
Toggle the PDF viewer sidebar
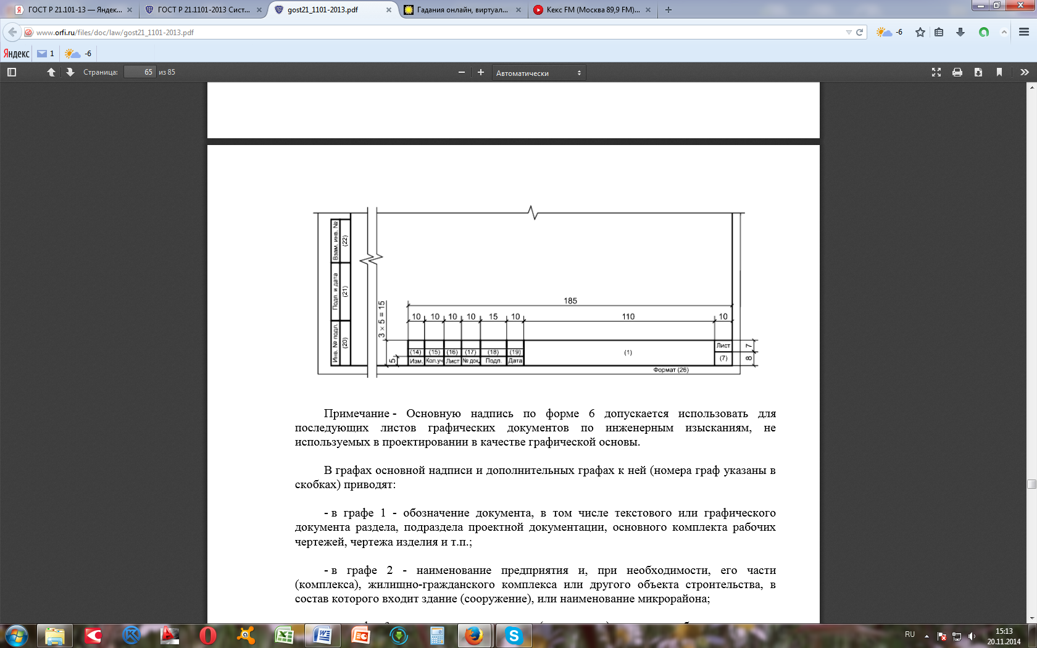click(x=11, y=72)
